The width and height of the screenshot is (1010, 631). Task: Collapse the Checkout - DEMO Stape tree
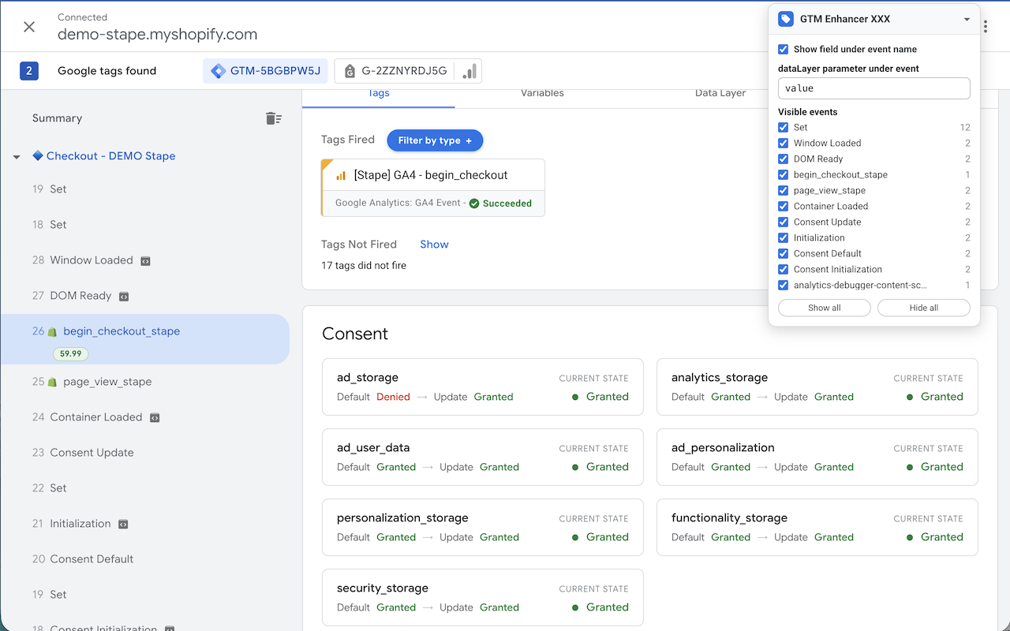click(x=17, y=157)
